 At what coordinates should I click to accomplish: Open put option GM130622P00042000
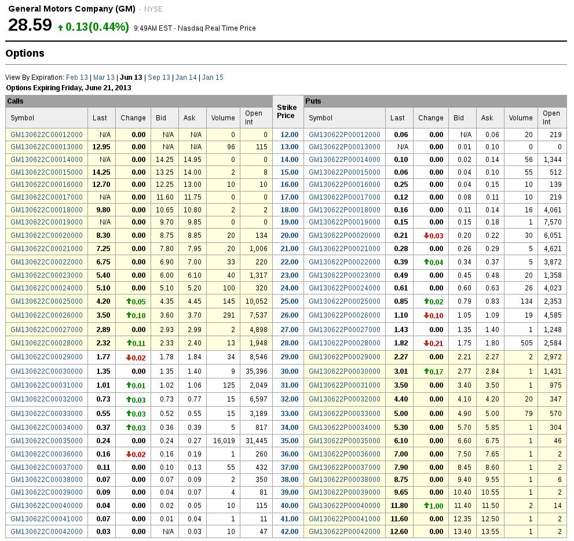point(345,532)
